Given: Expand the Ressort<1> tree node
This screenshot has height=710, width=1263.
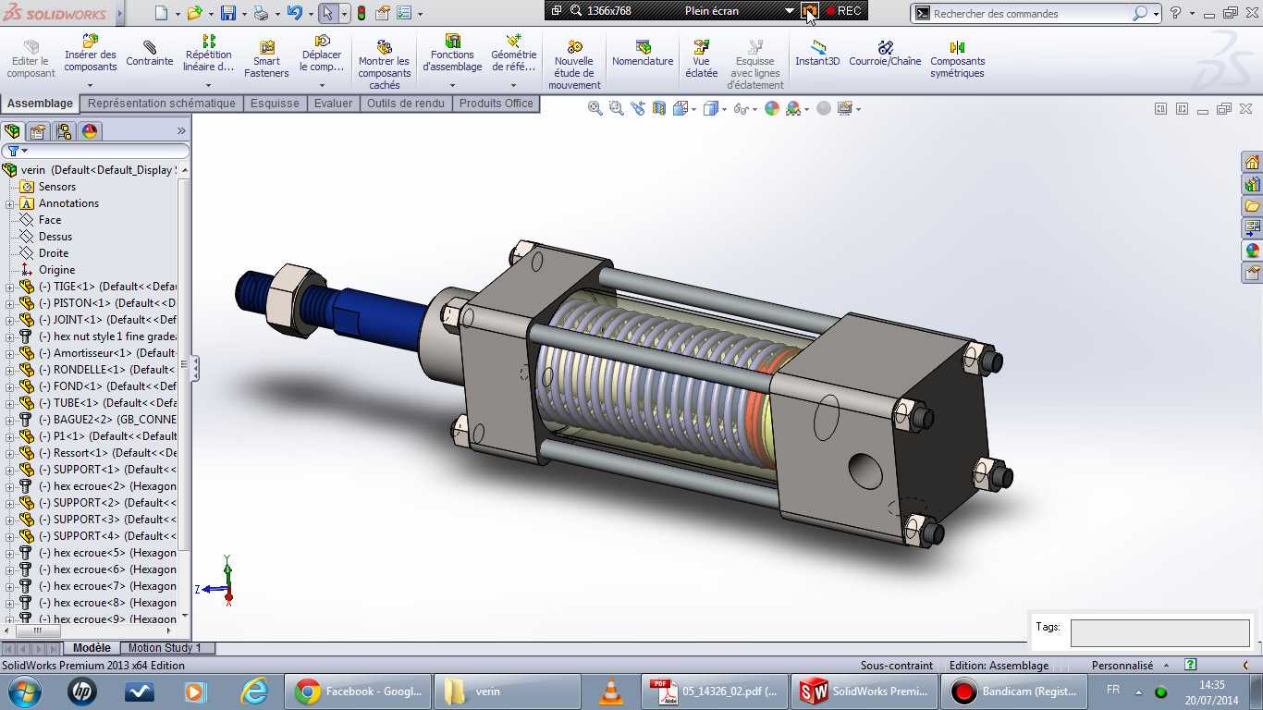Looking at the screenshot, I should (10, 453).
